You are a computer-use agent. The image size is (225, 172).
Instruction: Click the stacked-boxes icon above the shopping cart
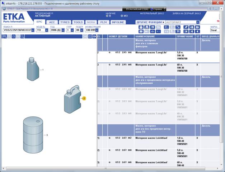178,27
